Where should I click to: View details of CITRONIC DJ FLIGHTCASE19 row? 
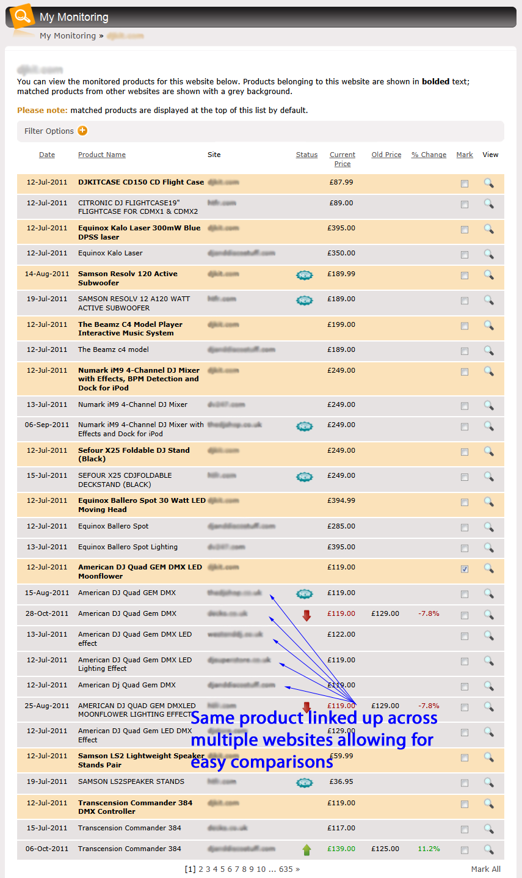488,203
